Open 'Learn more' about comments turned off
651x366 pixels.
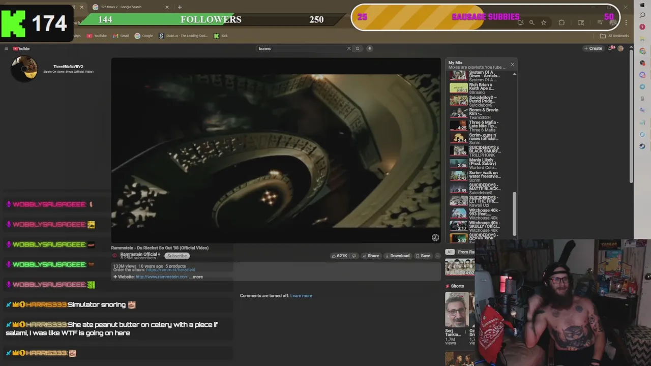point(301,295)
